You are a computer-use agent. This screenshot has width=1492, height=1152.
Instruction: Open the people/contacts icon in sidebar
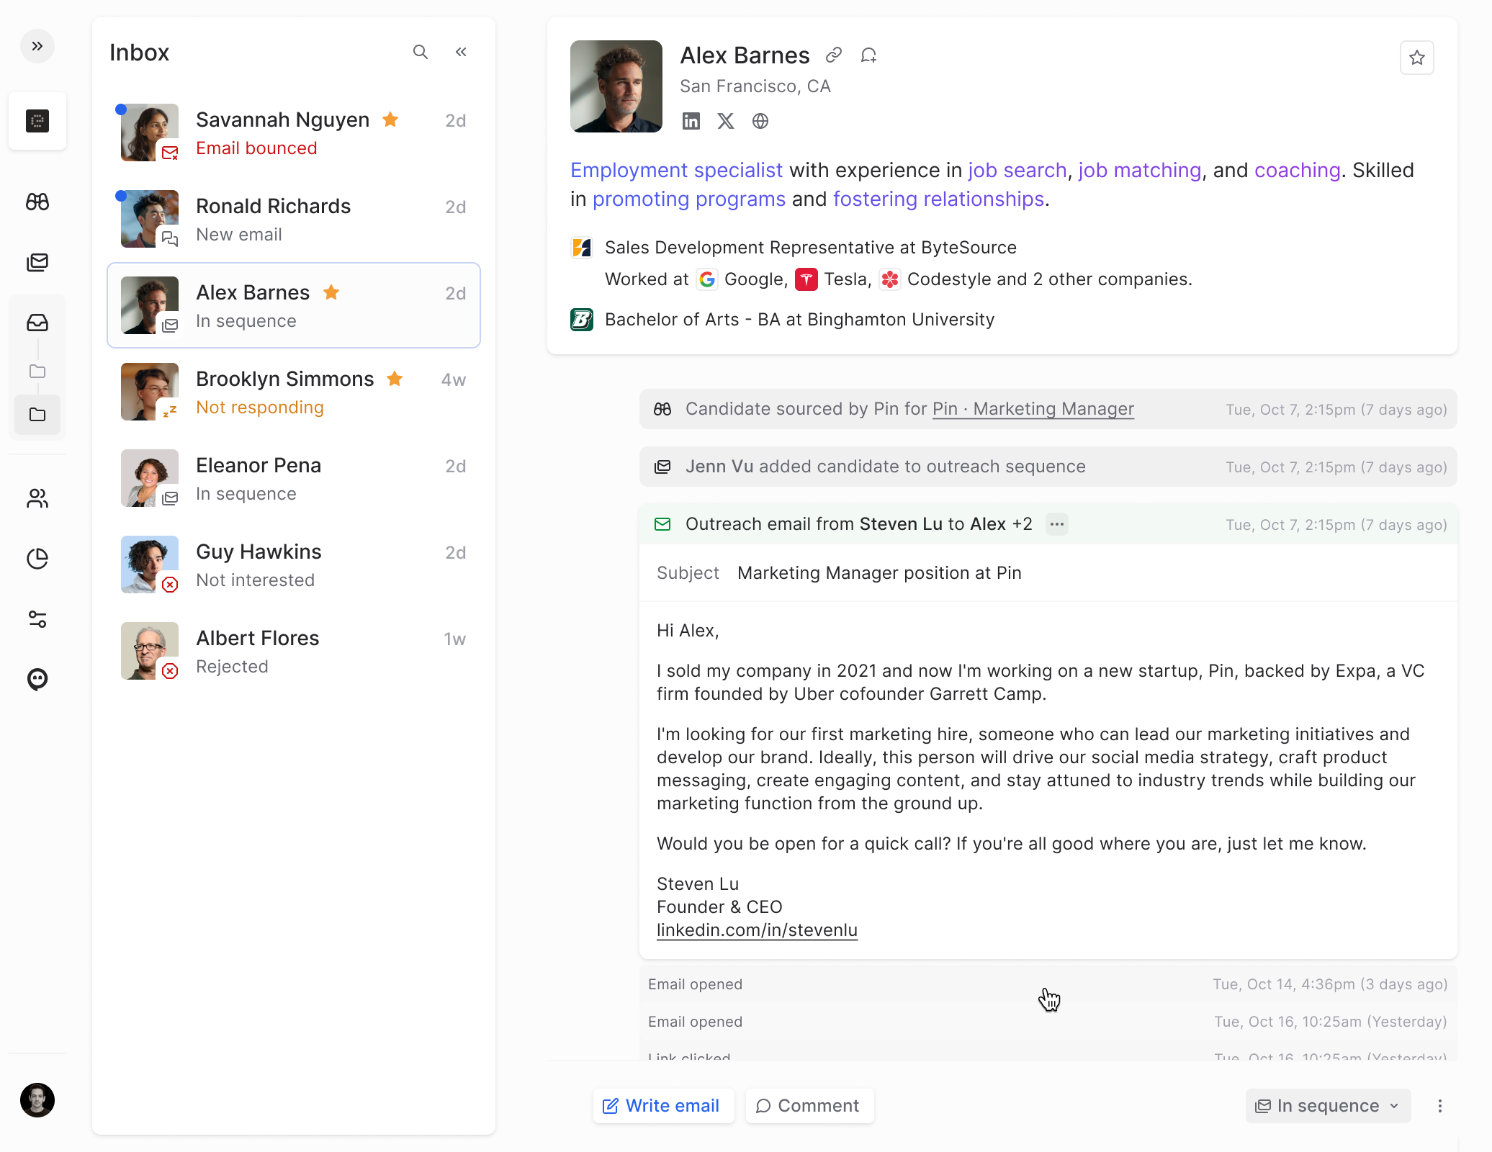37,498
